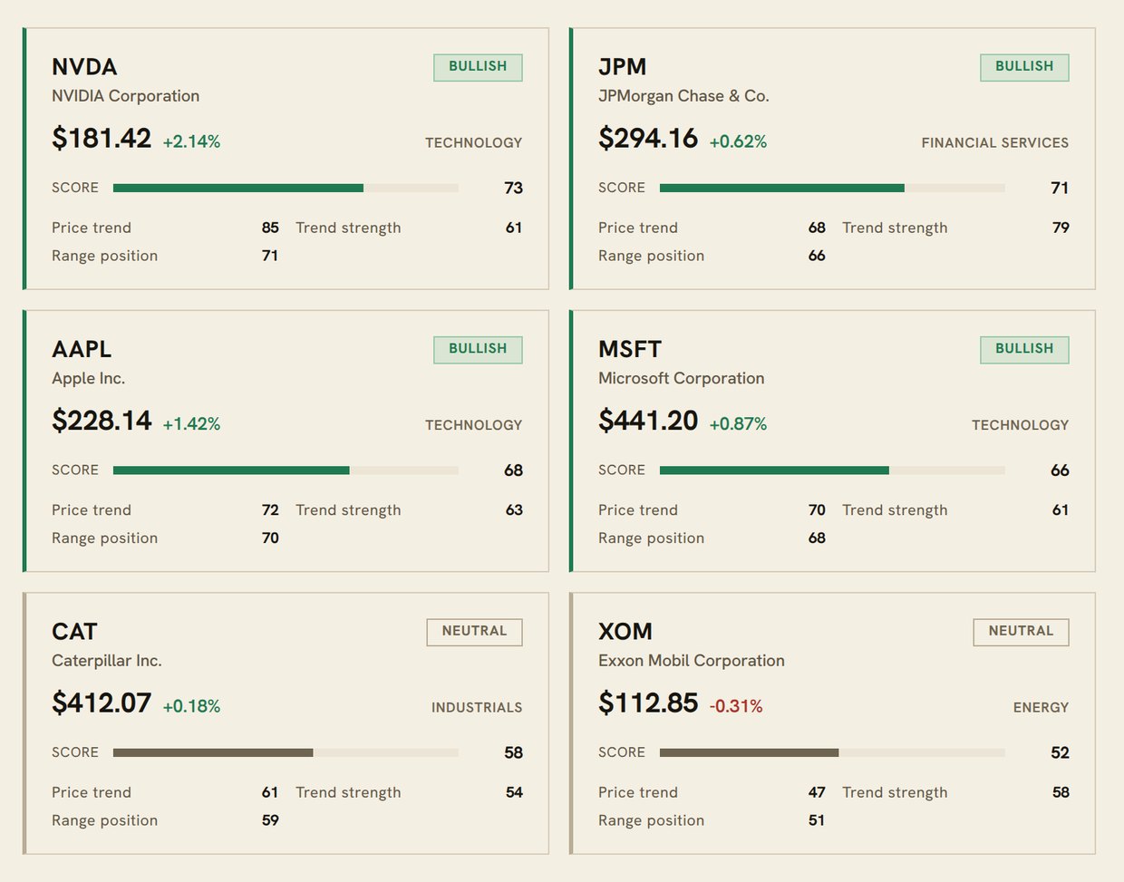Viewport: 1124px width, 882px height.
Task: Click the AAPL score progress bar
Action: tap(286, 470)
